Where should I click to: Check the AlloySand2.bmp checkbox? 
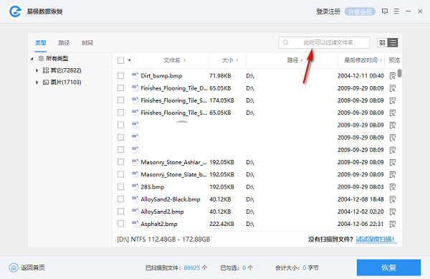coord(120,212)
